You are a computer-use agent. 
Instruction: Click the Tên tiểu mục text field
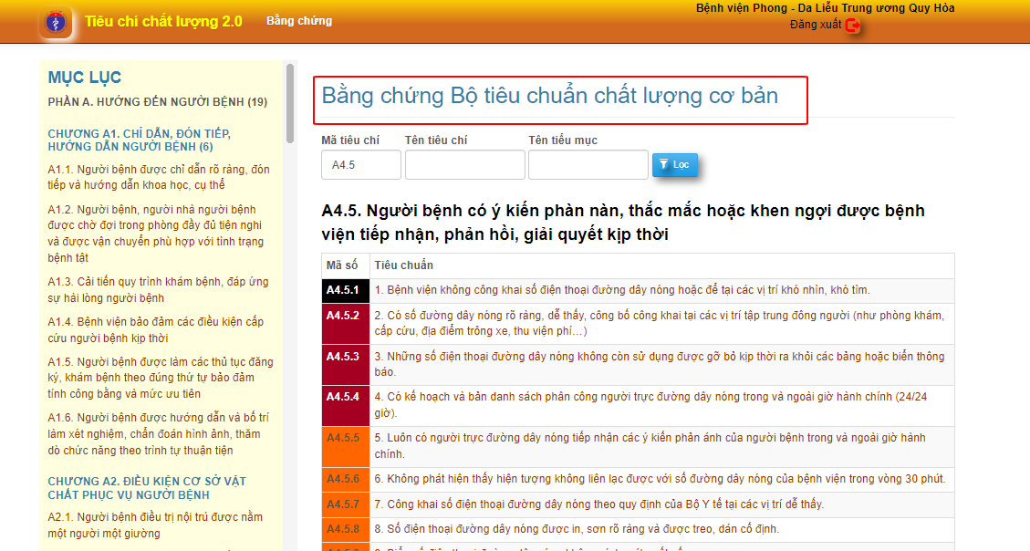588,165
